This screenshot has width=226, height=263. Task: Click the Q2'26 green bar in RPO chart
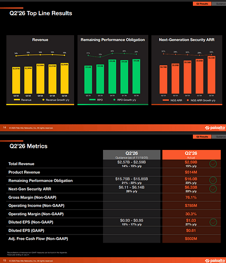tap(136, 76)
